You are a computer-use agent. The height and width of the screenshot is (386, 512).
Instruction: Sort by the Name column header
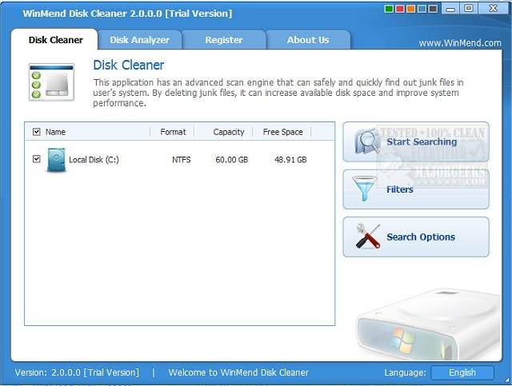pyautogui.click(x=55, y=132)
